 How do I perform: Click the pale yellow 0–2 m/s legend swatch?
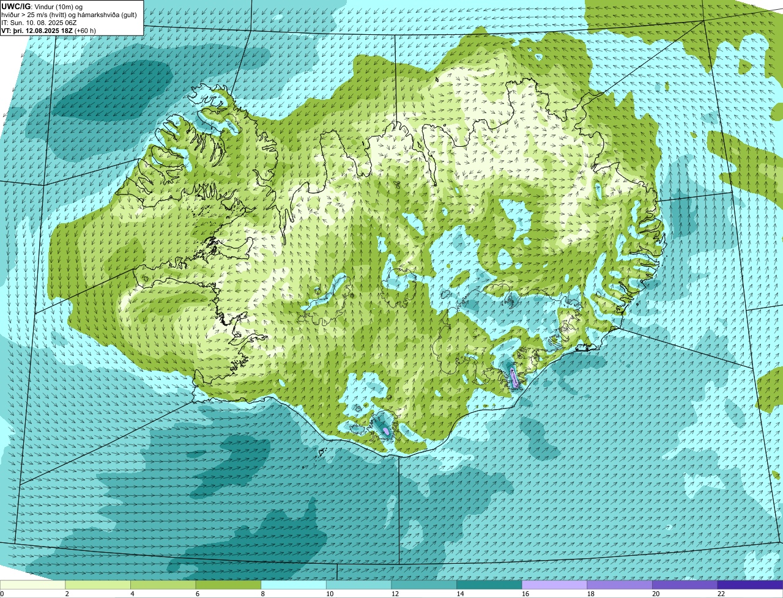coord(32,585)
